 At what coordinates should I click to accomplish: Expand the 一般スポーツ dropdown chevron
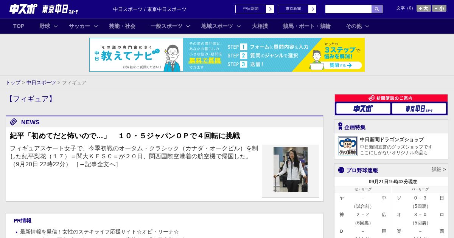pyautogui.click(x=188, y=26)
